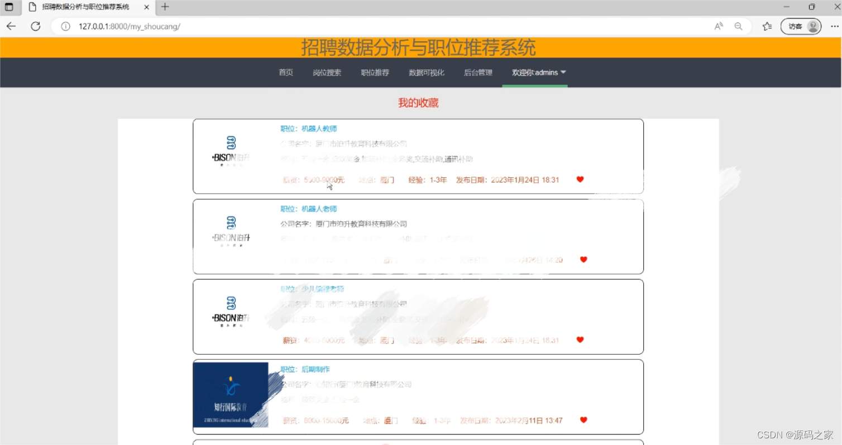Open 职位推荐 navigation item
Image resolution: width=842 pixels, height=445 pixels.
coord(375,73)
